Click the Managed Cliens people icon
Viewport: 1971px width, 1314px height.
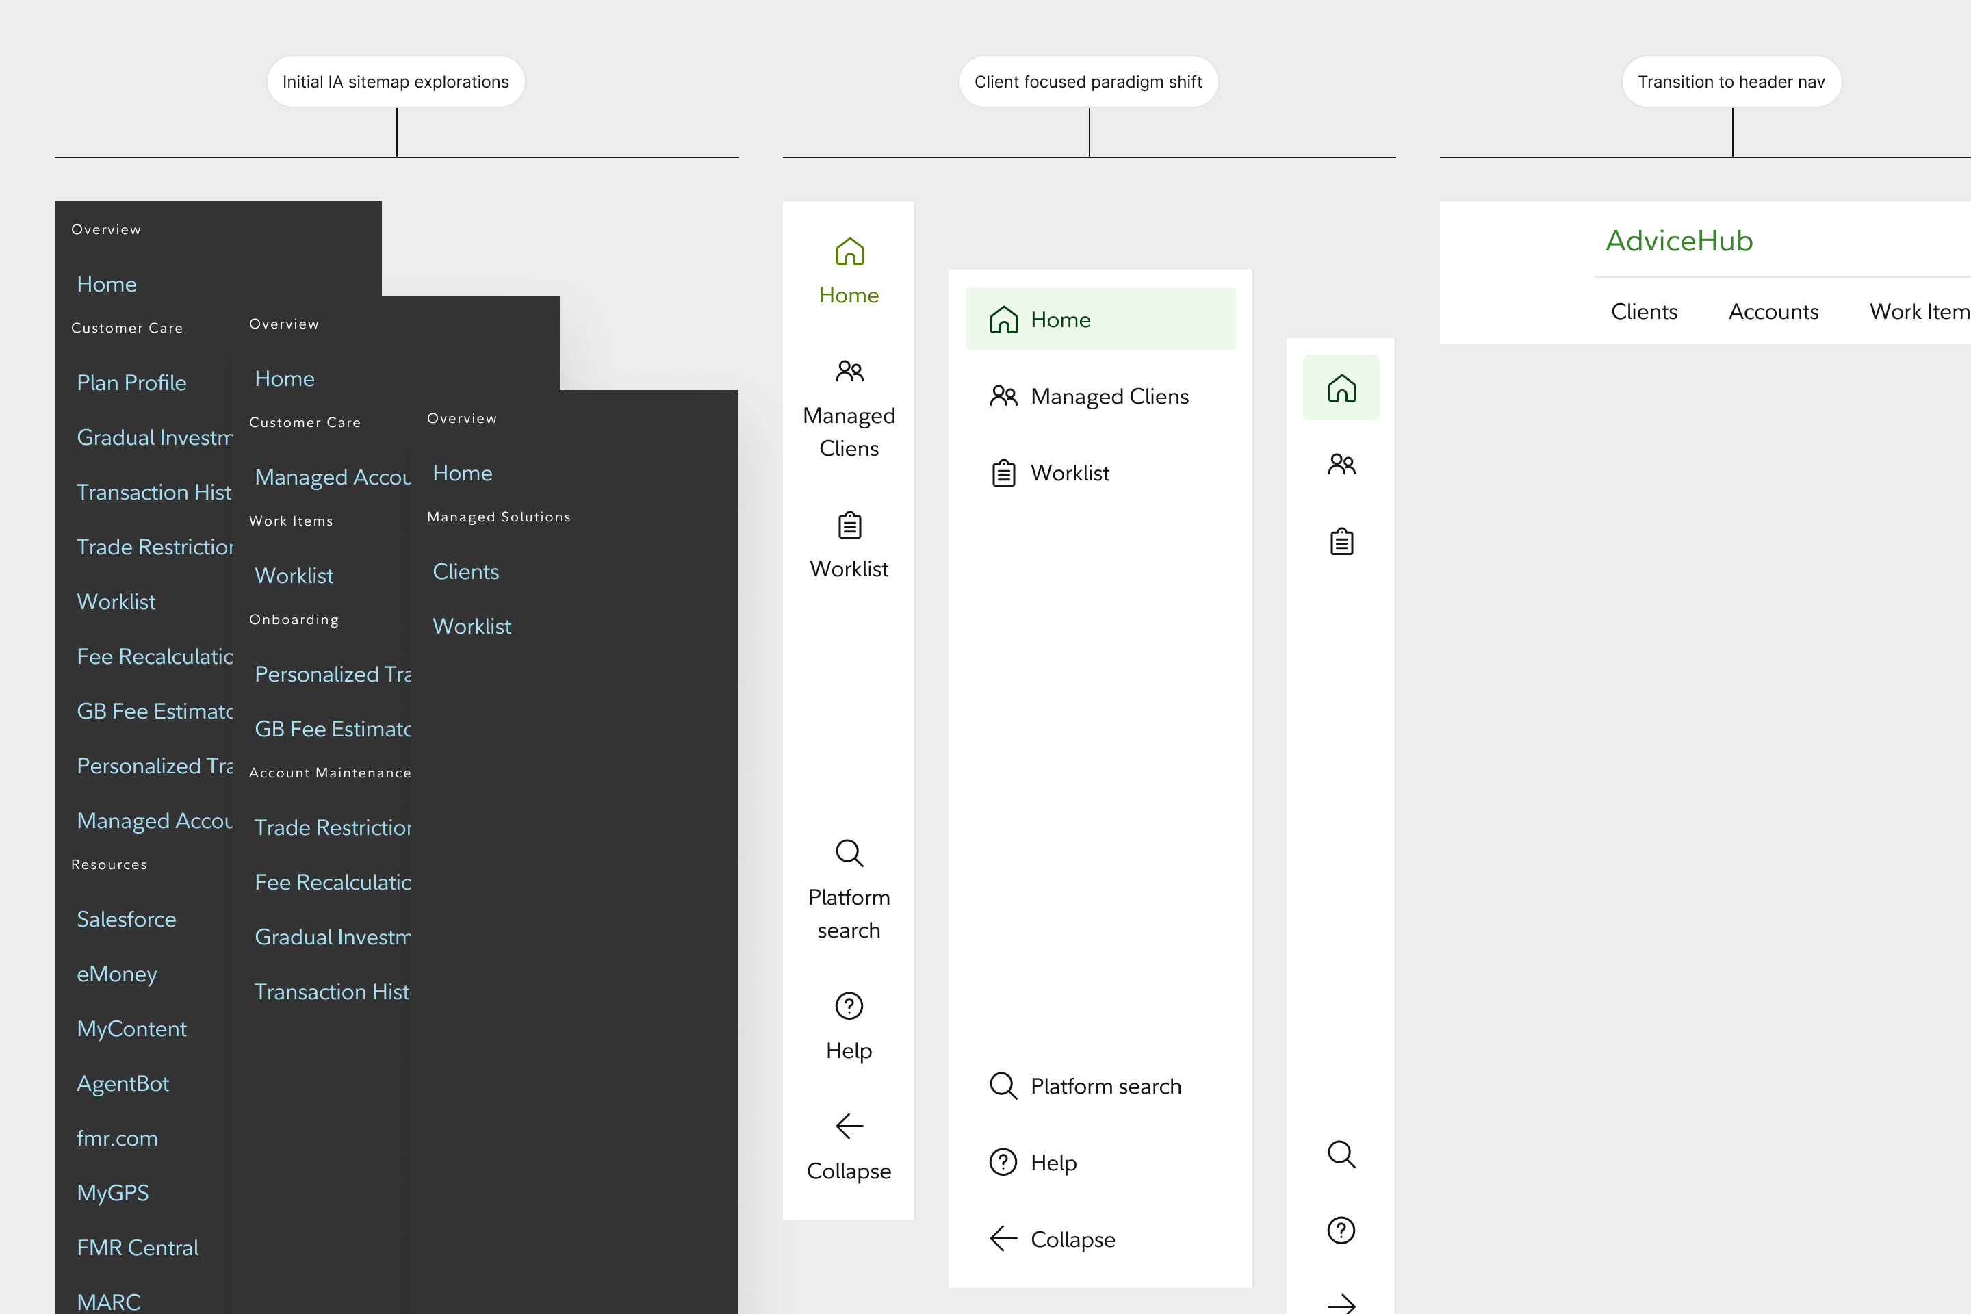point(849,370)
